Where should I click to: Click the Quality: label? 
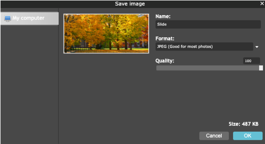pyautogui.click(x=165, y=61)
